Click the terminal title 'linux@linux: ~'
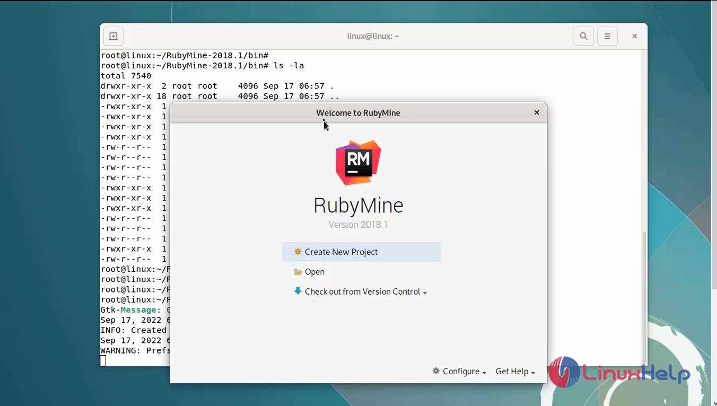 pos(373,36)
